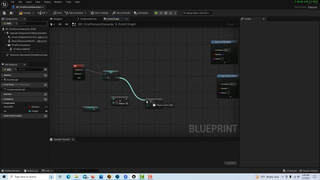Compile the blueprint

pos(24,13)
